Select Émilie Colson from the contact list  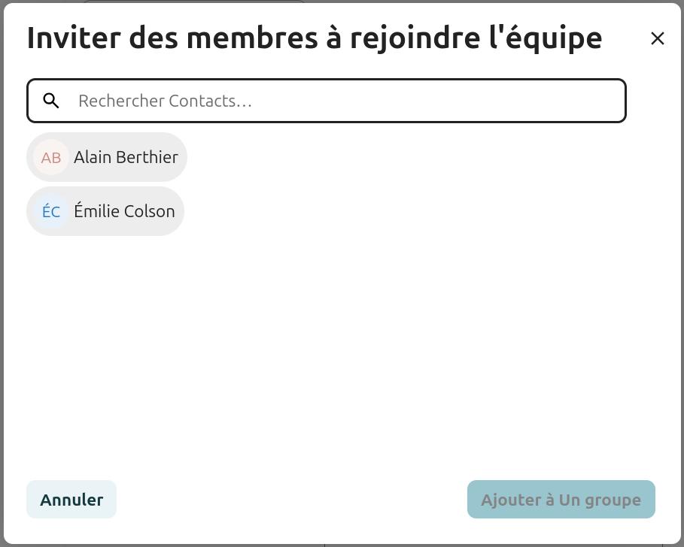tap(105, 211)
